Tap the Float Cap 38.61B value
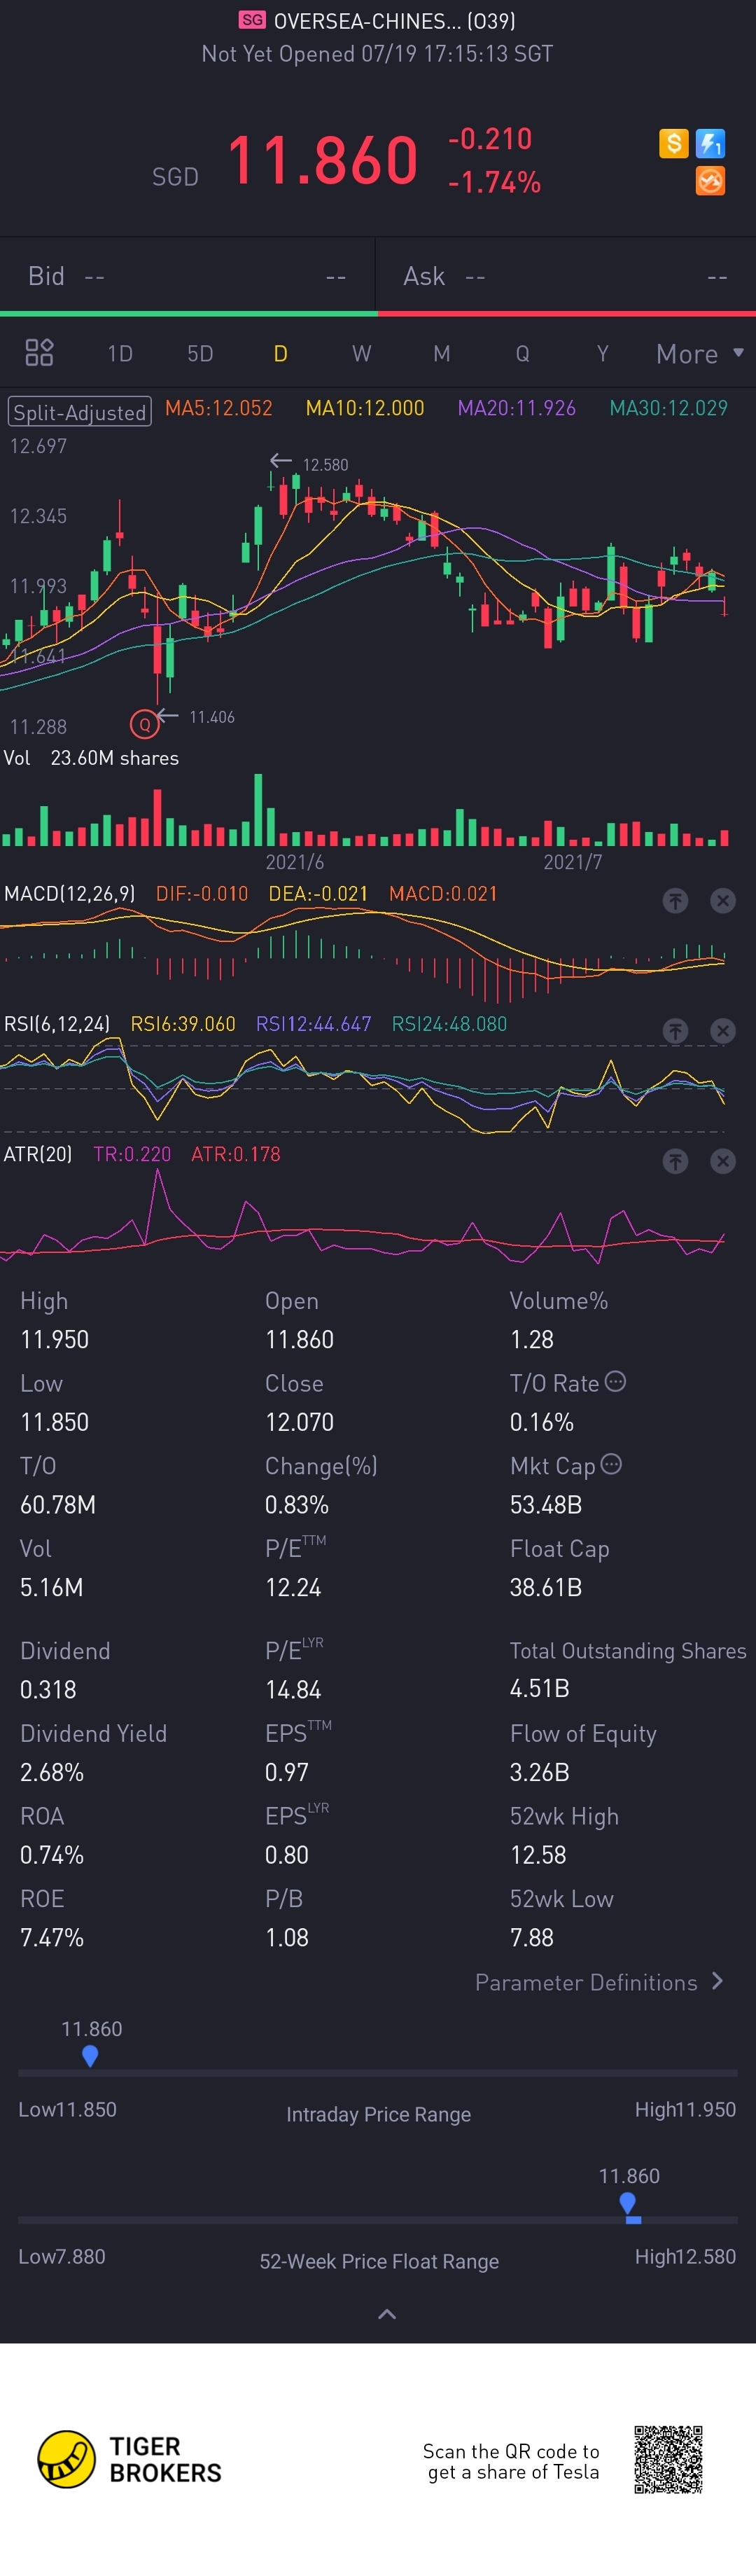The width and height of the screenshot is (756, 2576). [x=546, y=1588]
